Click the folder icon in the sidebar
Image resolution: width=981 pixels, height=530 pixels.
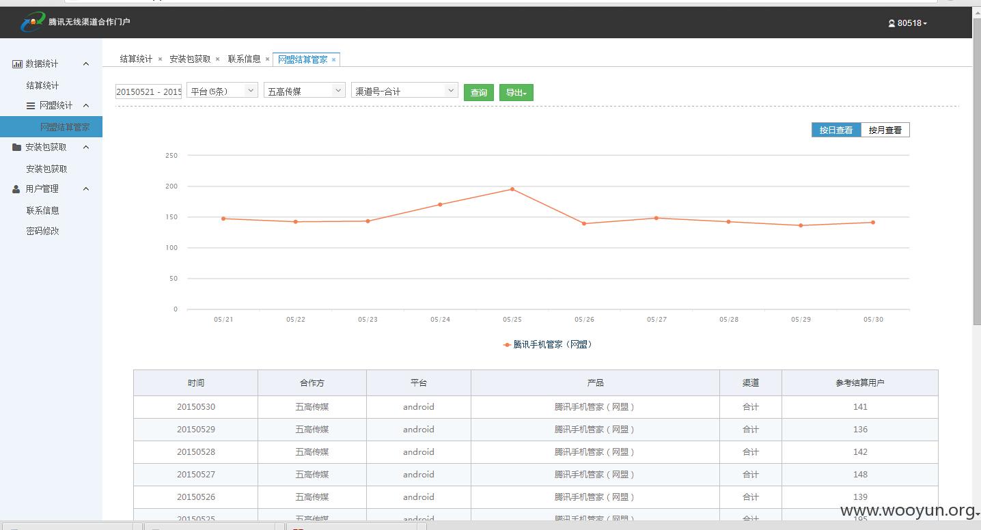(x=17, y=147)
